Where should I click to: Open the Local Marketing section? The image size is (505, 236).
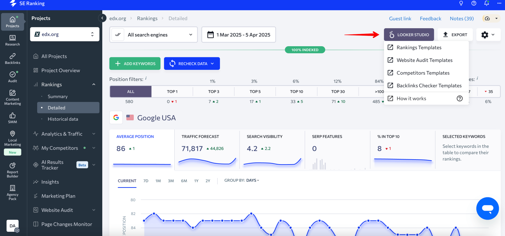coord(12,138)
